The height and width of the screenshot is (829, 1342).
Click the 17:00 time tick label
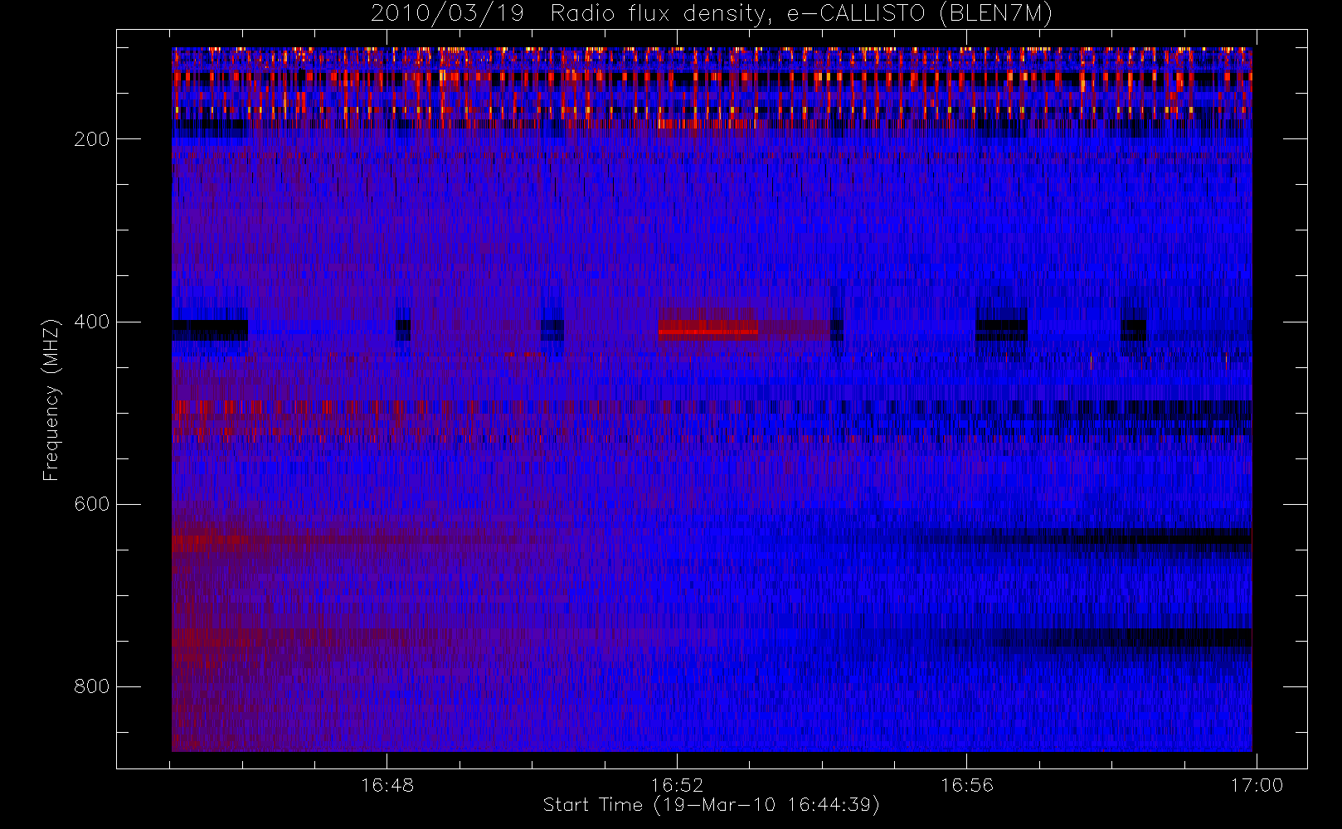1257,785
